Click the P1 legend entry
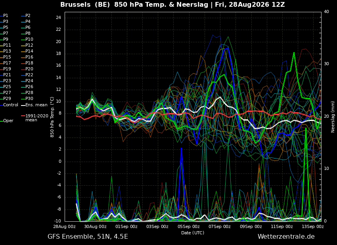This screenshot has width=337, height=245. [4, 16]
